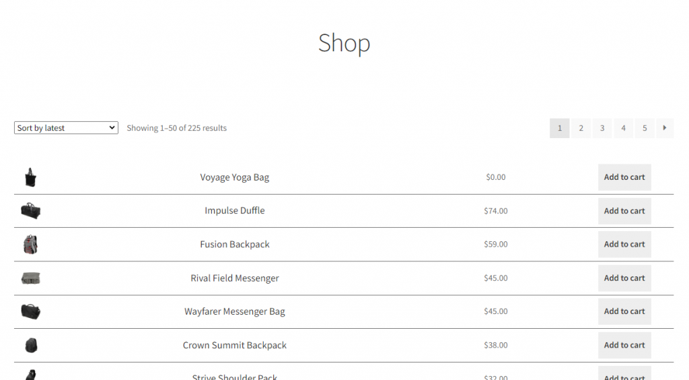Add Wayfarer Messenger Bag to cart

click(624, 311)
